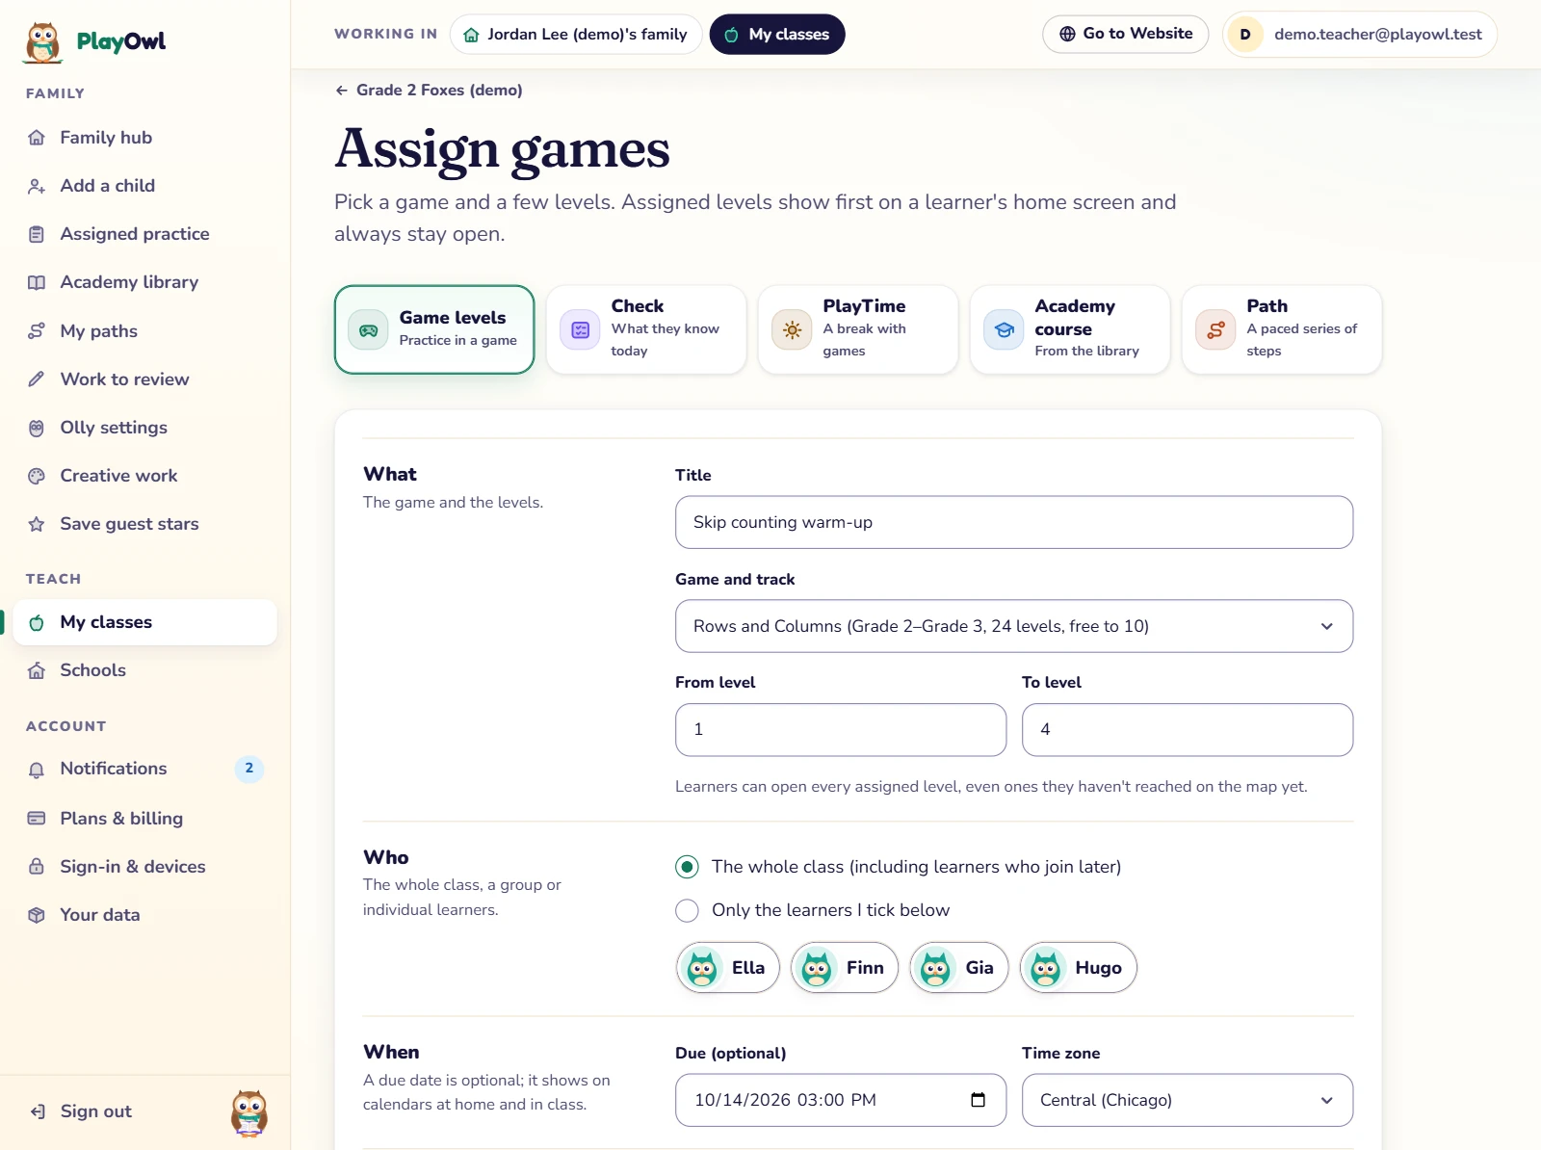Click the Creative work palette icon
The image size is (1541, 1150).
tap(37, 476)
